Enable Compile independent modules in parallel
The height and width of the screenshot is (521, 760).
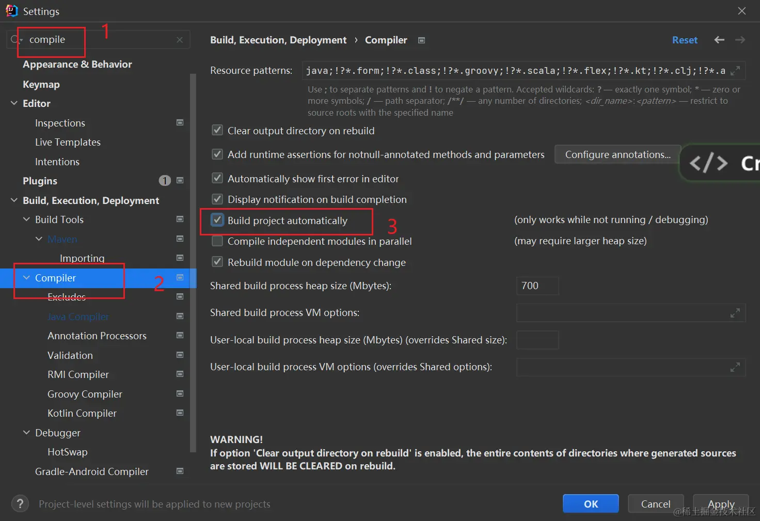click(217, 241)
